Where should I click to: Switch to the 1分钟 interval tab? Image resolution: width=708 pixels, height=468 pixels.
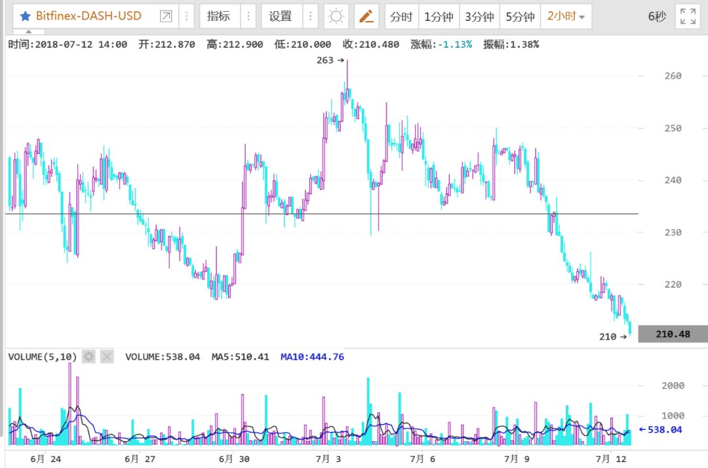[x=439, y=16]
